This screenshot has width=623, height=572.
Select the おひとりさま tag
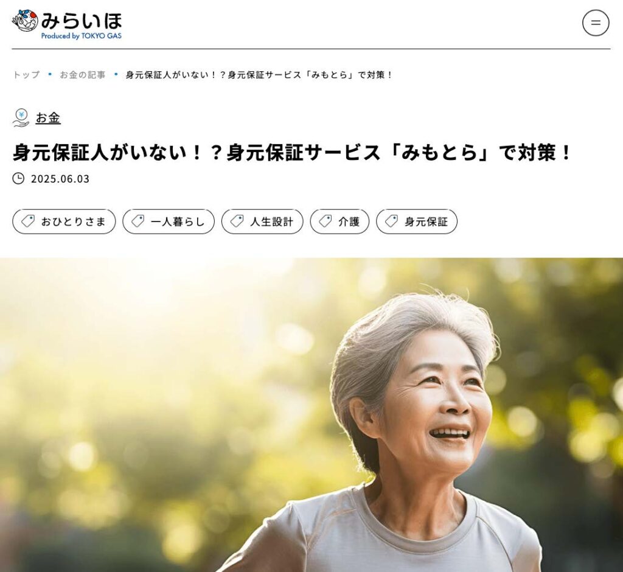[x=64, y=221]
